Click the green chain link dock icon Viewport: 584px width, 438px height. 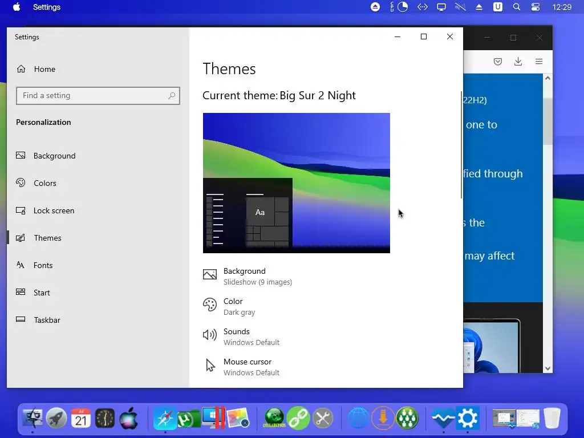[298, 418]
